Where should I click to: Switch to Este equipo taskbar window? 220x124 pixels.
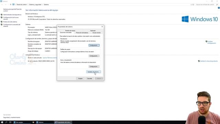(x=22, y=122)
